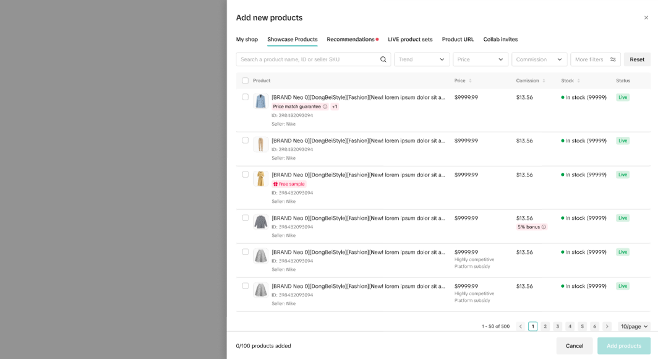This screenshot has width=658, height=359.
Task: Sort by Commission column arrows
Action: 544,80
